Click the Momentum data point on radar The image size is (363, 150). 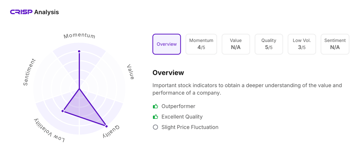tap(79, 52)
